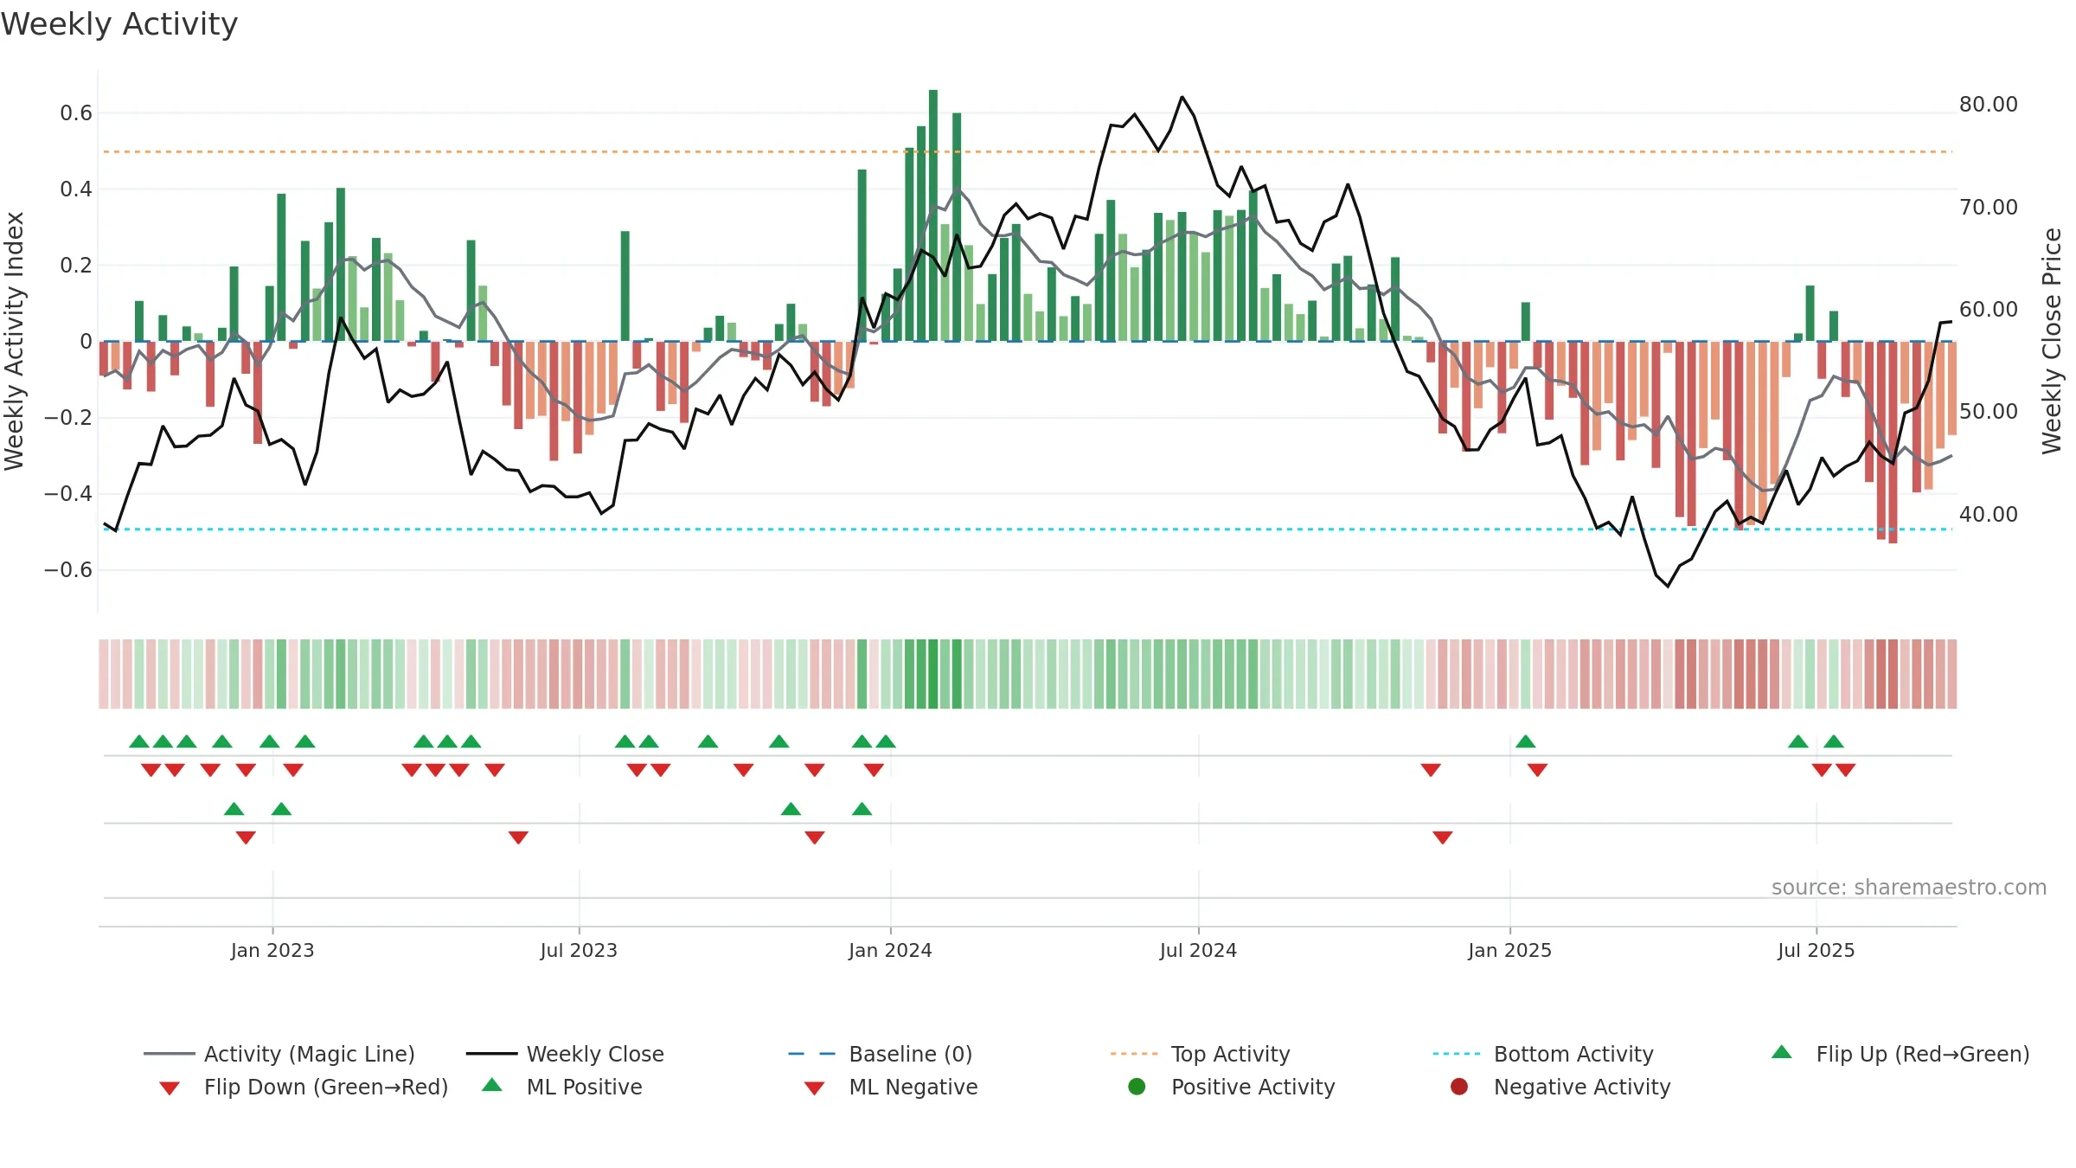
Task: Click the 'Jul 2025' x-axis label
Action: [1816, 951]
